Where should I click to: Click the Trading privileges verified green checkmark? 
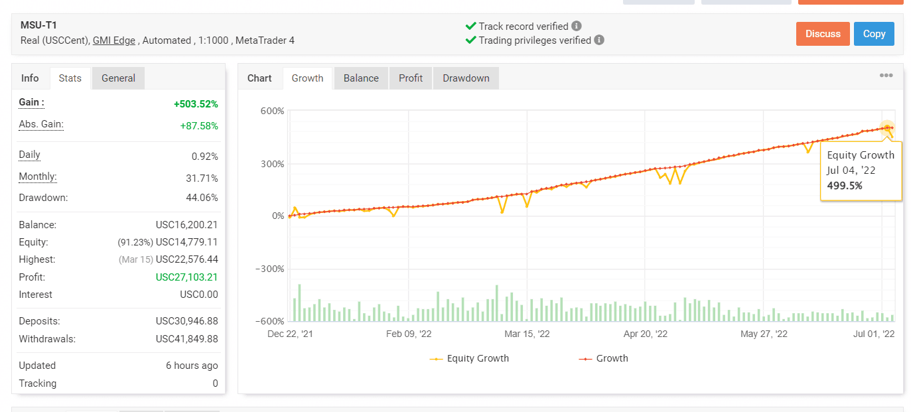[x=471, y=40]
